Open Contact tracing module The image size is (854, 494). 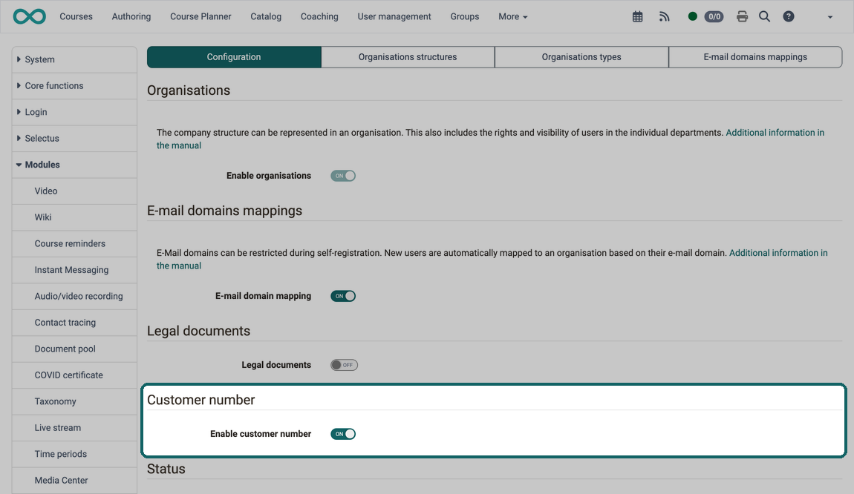click(74, 323)
